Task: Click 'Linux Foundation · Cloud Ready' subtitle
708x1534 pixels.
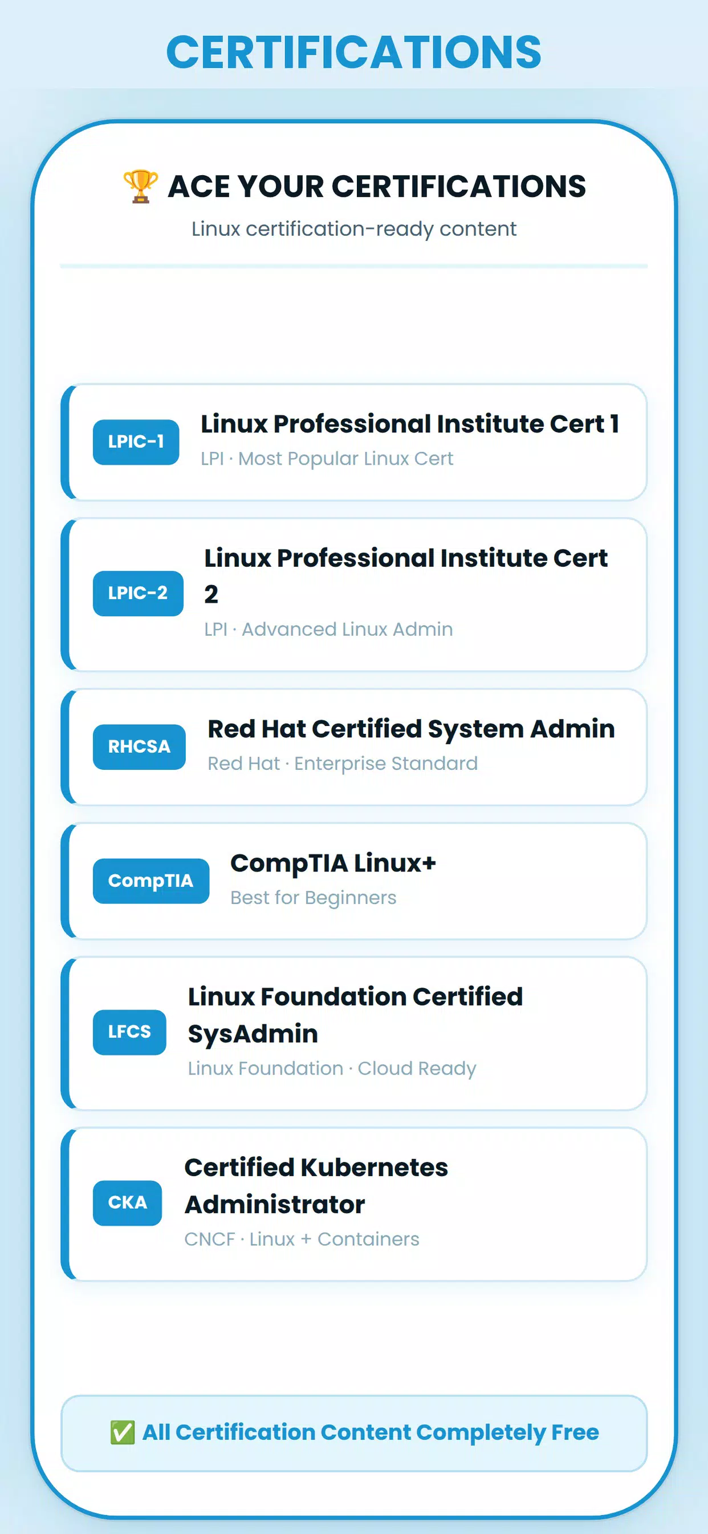Action: click(332, 1068)
